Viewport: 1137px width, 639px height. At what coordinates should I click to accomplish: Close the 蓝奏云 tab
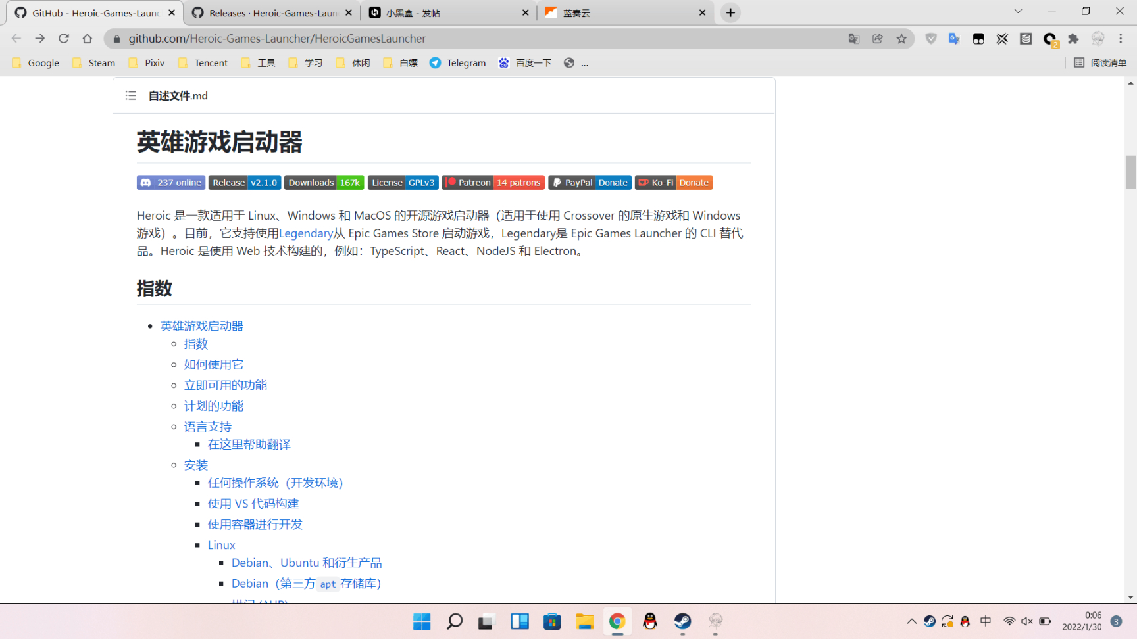click(x=702, y=12)
